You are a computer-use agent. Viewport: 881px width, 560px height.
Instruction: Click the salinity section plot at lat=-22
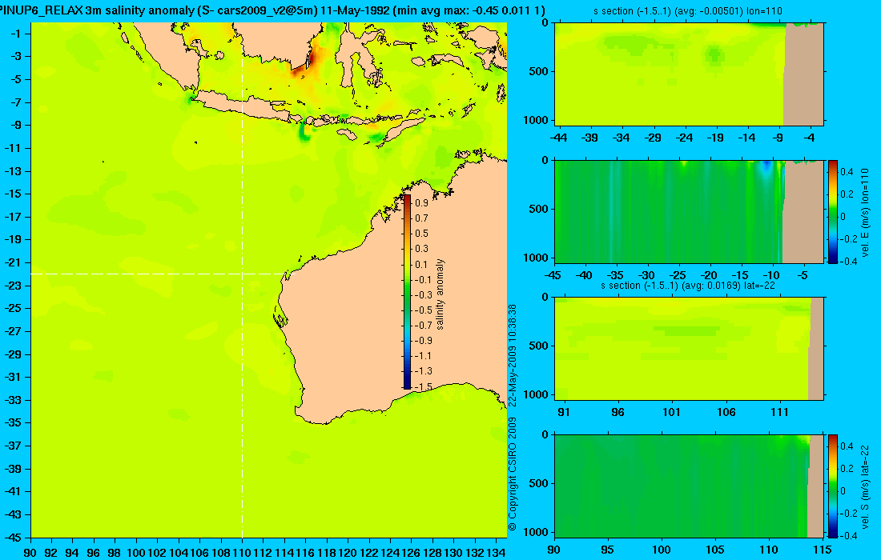point(689,349)
